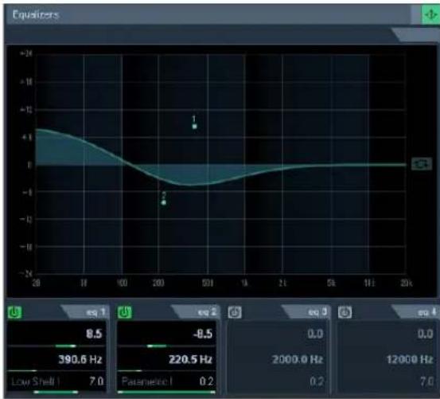Click the eq 2 frequency value 220.5 Hz
This screenshot has height=399, width=440.
(x=190, y=359)
